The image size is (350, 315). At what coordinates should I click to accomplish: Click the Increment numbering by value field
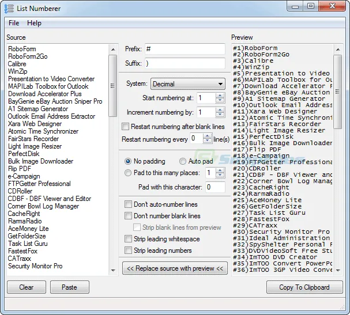tap(206, 112)
